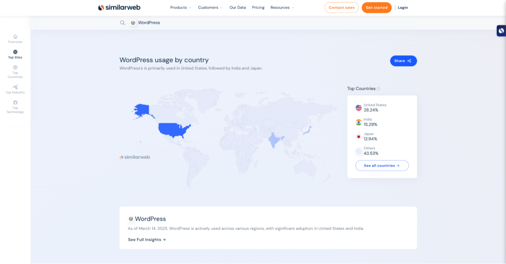Select Top Sites in the sidebar
This screenshot has width=506, height=264.
coord(15,54)
